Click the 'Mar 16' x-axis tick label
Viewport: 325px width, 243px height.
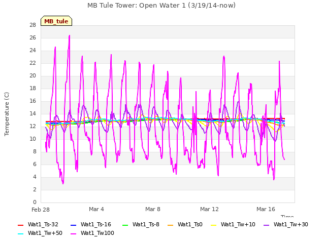tap(266, 209)
